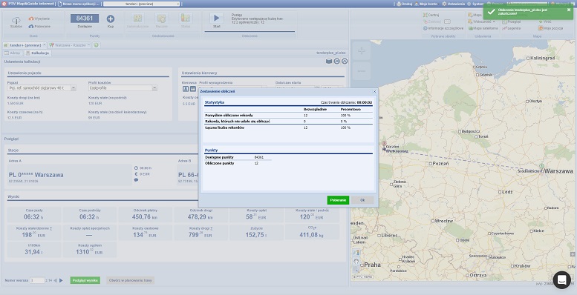Open the chat bubble widget
The image size is (577, 295).
561,280
